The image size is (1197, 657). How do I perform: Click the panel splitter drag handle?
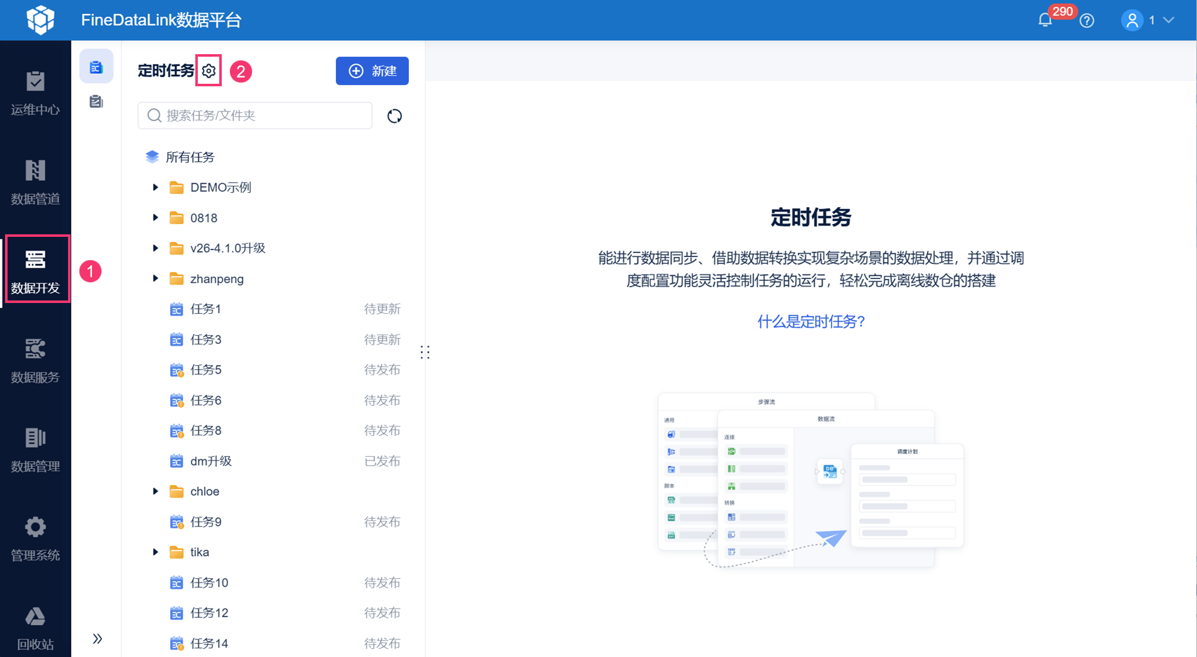tap(425, 352)
